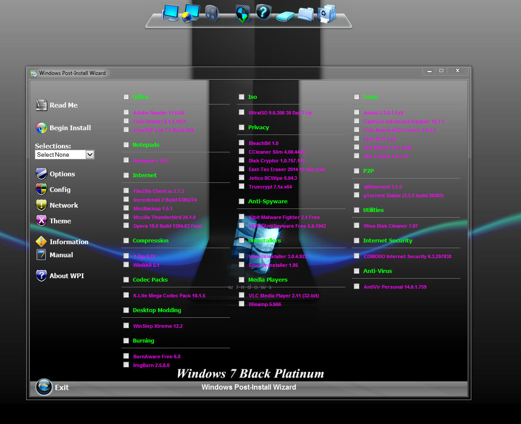Check K-Lite Mega Codec Pack 10.1.5
Screen dimensions: 521x424
[x=126, y=295]
